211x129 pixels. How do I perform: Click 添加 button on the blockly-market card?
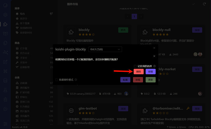coord(197,69)
